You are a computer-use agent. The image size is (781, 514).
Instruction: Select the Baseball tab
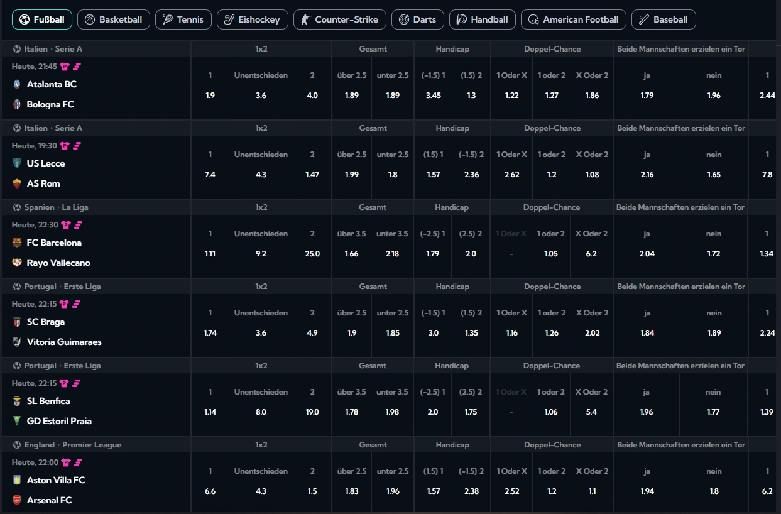click(664, 19)
